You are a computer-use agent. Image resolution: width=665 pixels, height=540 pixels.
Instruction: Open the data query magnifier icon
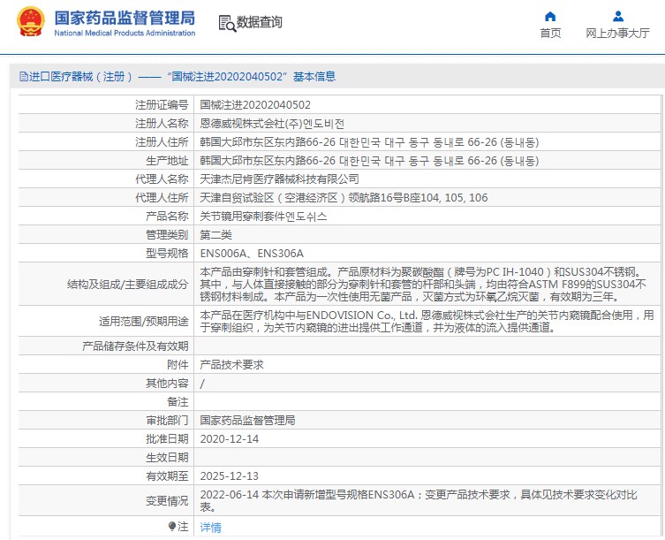click(x=227, y=23)
